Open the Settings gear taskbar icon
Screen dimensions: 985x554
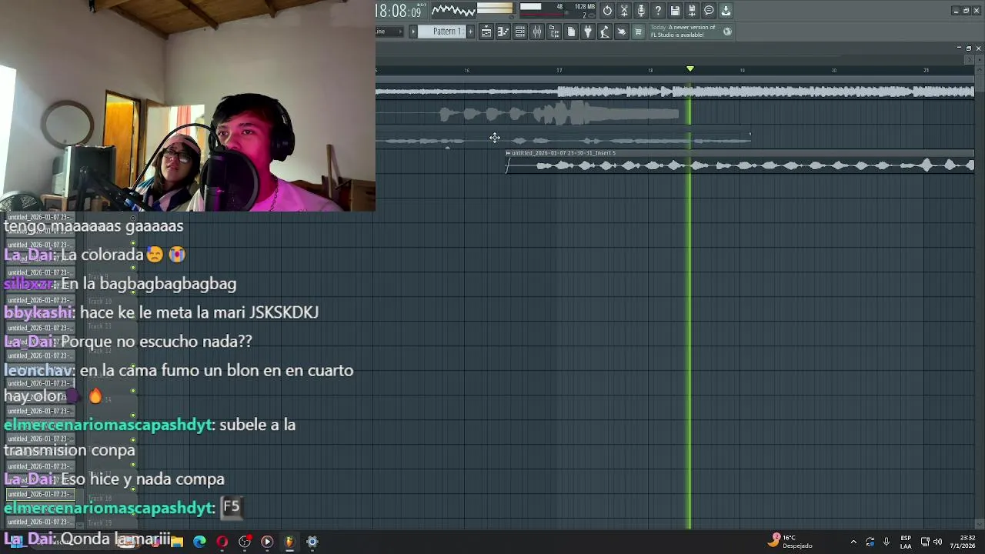click(x=312, y=542)
